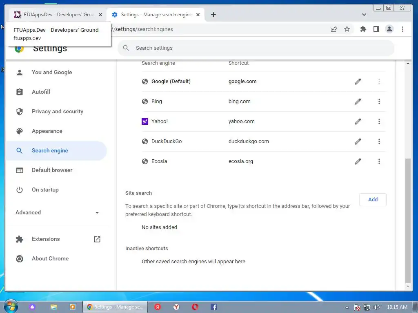Open Default browser settings
Screen dimensions: 418x313
[52, 170]
